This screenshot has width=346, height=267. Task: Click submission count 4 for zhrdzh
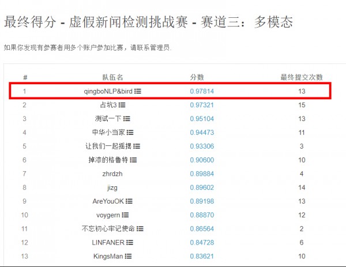[x=302, y=174]
